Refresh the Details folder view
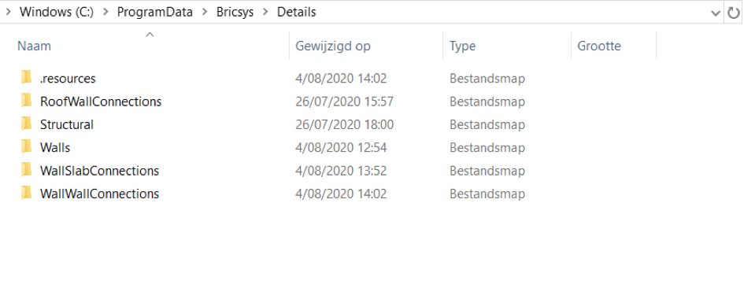744x299 pixels. 734,13
